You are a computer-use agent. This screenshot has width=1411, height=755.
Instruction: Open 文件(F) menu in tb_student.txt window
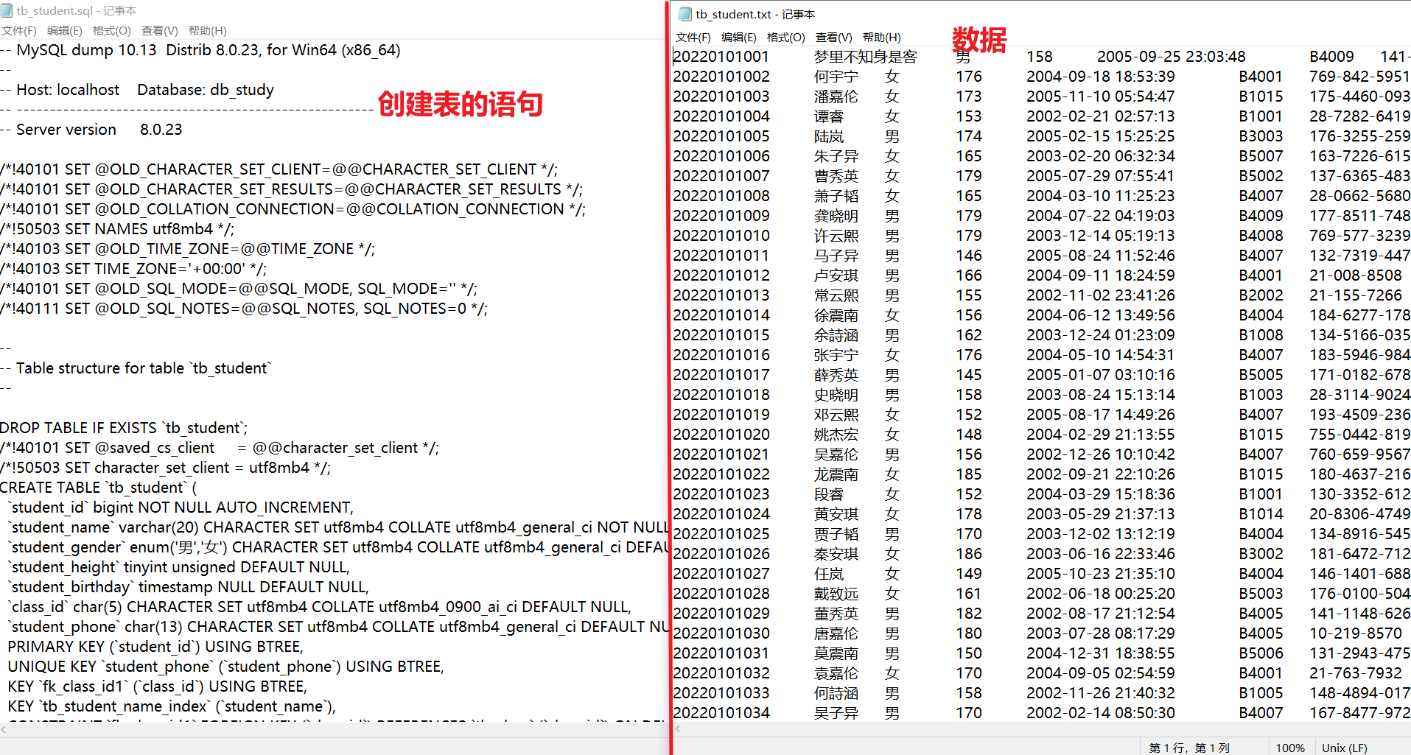[693, 37]
